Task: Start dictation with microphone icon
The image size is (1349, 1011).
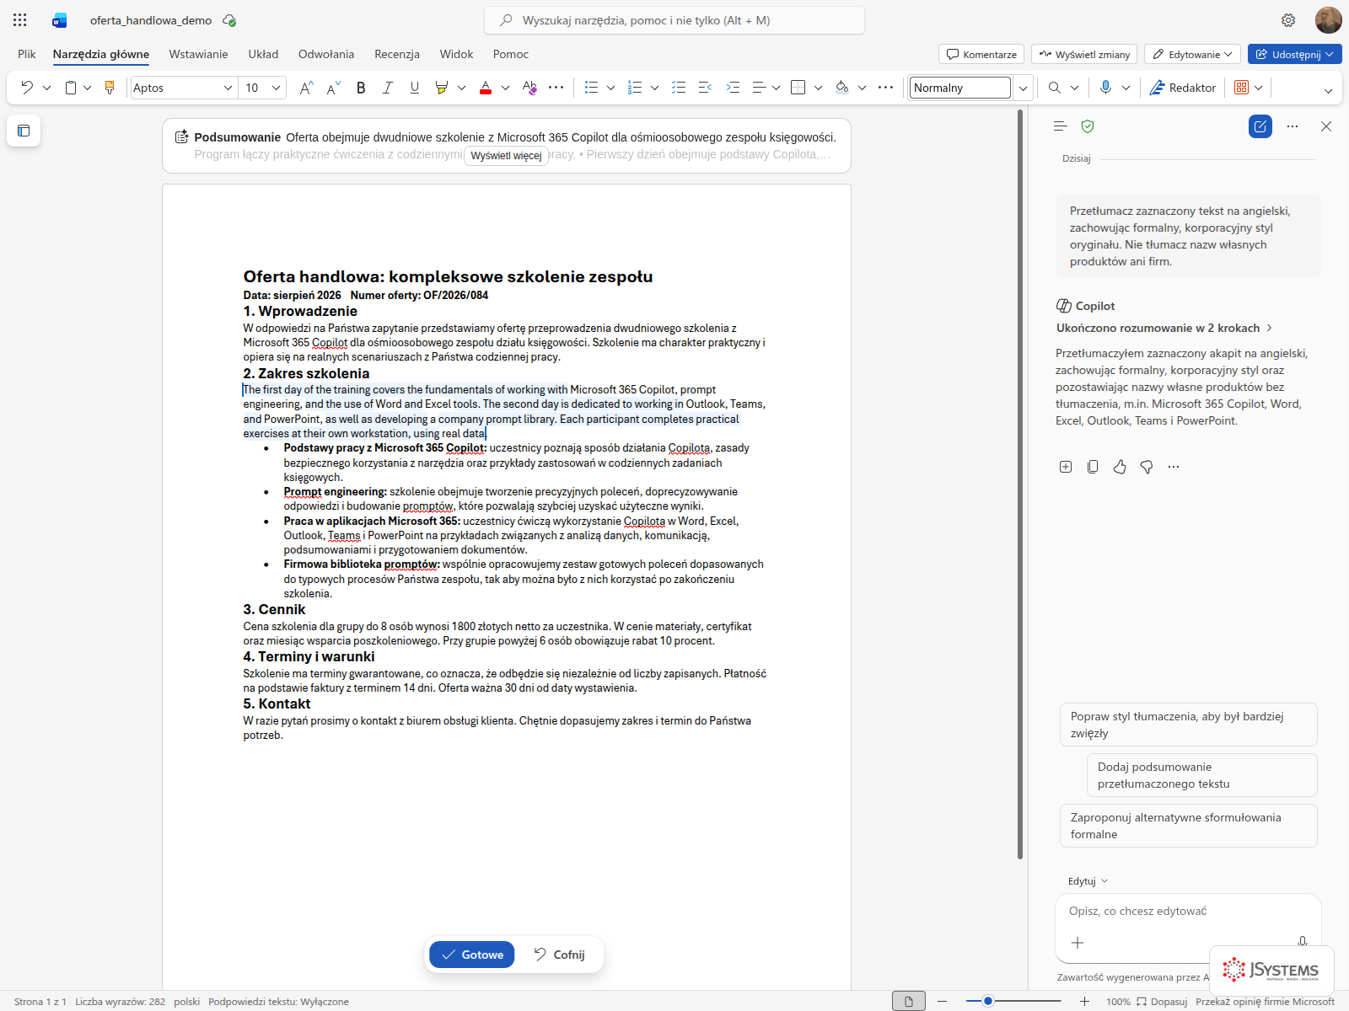Action: coord(1106,88)
